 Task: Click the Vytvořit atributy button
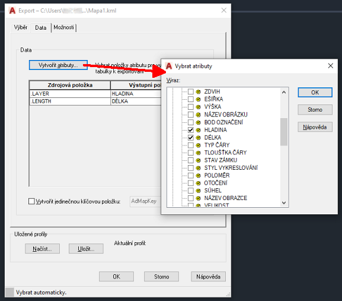[x=58, y=65]
